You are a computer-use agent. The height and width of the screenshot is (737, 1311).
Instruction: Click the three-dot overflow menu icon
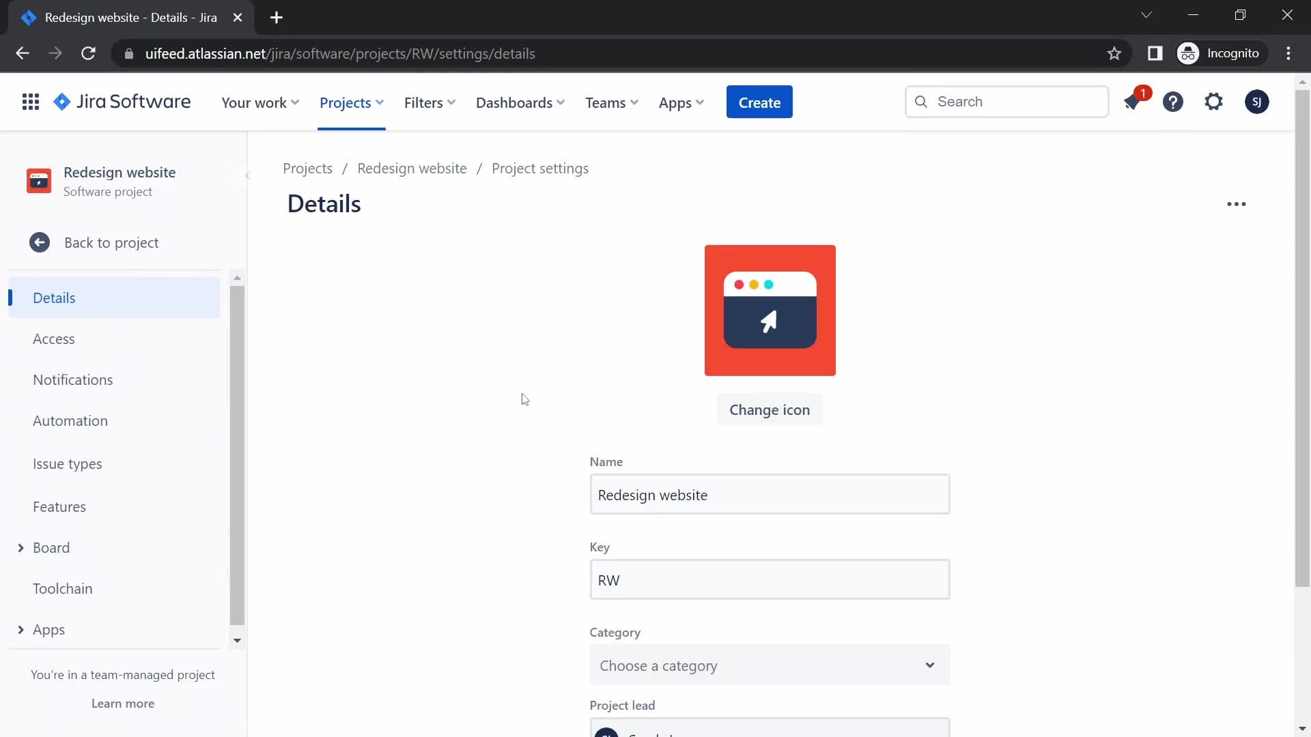1237,203
